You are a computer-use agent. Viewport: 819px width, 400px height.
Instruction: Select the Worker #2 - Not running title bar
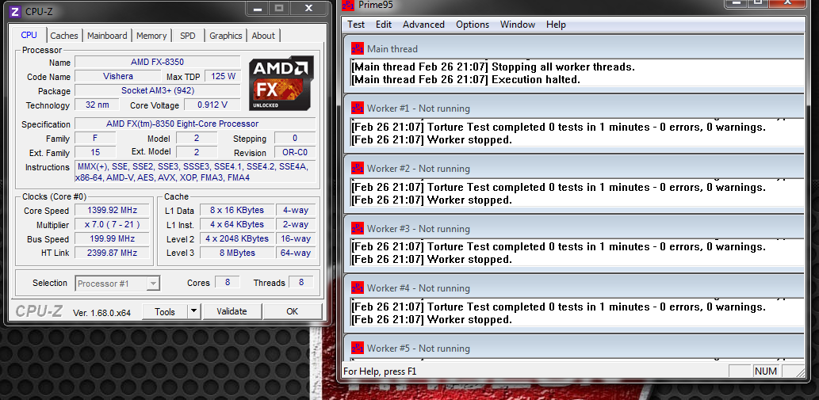tap(573, 169)
